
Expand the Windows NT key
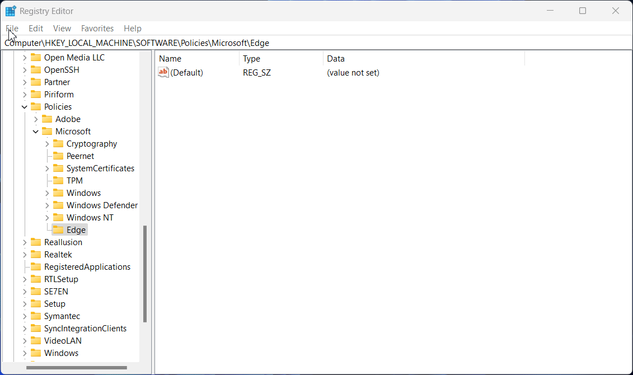click(x=47, y=218)
